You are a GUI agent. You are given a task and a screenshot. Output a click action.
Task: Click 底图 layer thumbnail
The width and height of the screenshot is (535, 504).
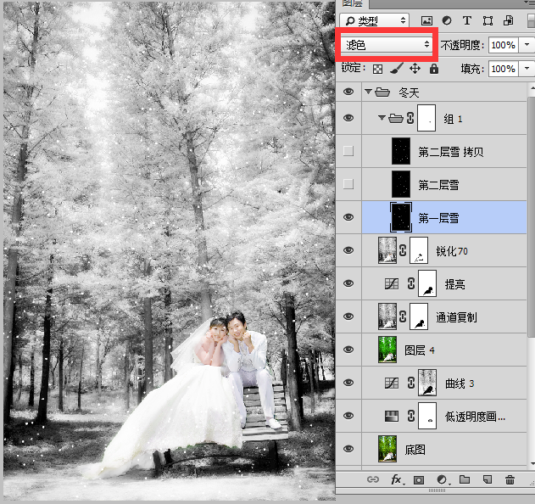coord(387,449)
